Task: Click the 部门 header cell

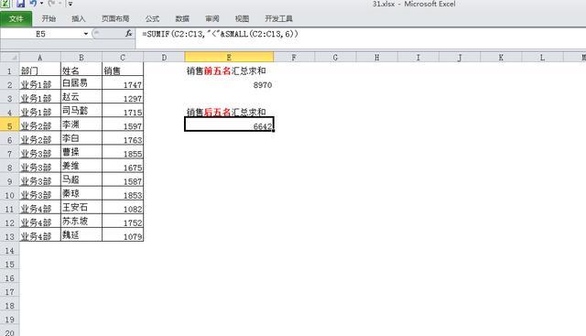Action: pos(40,70)
